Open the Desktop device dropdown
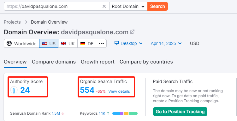Image resolution: width=237 pixels, height=121 pixels. (128, 43)
